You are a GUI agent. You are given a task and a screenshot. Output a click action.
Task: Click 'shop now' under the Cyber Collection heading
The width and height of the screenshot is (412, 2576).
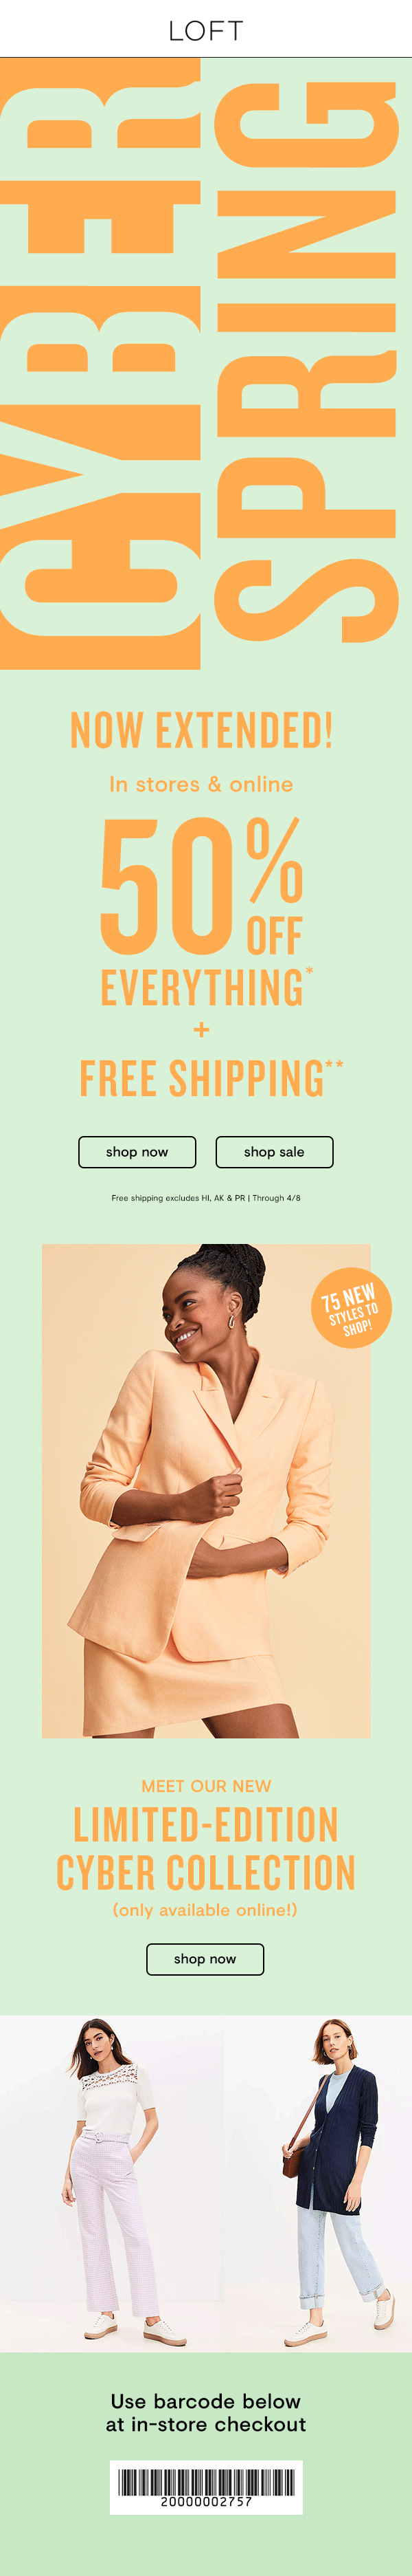[x=205, y=1959]
